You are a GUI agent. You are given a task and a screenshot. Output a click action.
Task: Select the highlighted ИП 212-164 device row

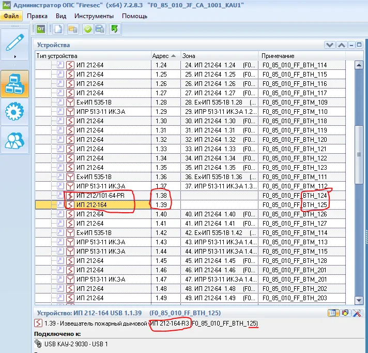click(x=190, y=205)
